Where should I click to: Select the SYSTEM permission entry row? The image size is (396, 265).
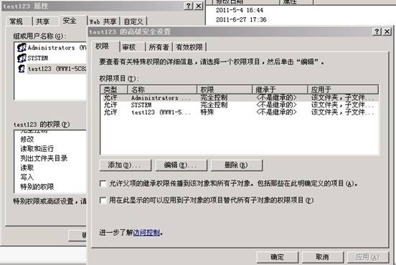(x=240, y=105)
